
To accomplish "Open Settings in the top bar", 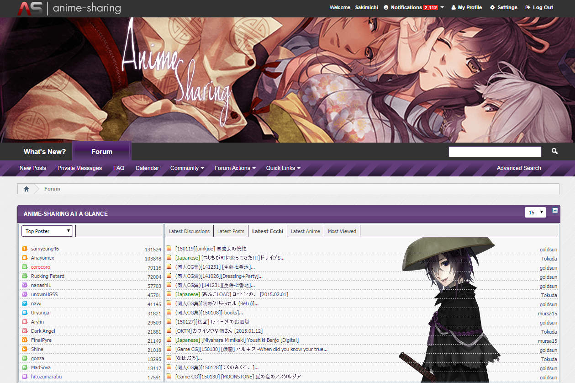I will coord(504,7).
